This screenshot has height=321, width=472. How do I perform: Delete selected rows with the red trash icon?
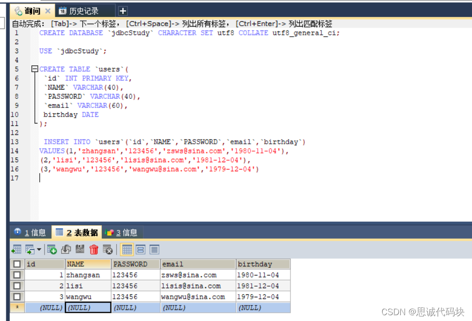point(94,249)
